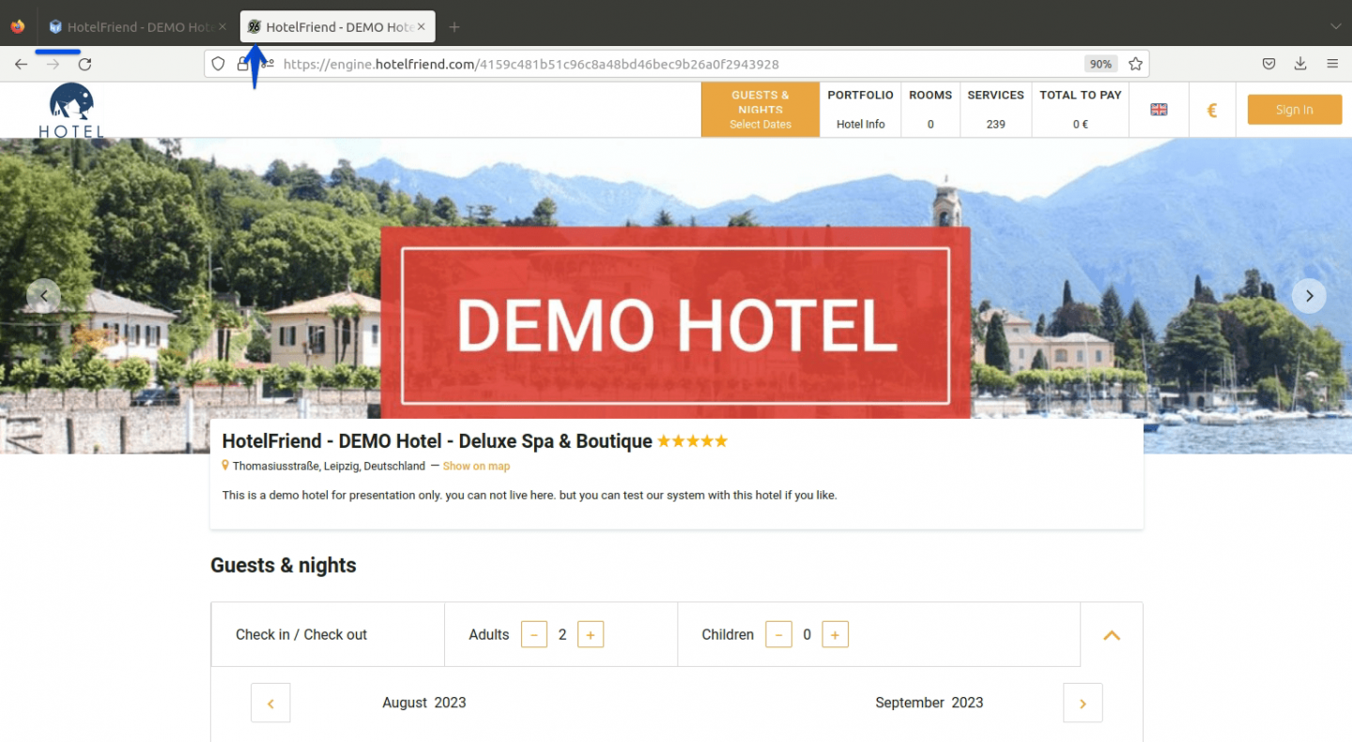Decrease the number of adults
1352x742 pixels.
(534, 635)
